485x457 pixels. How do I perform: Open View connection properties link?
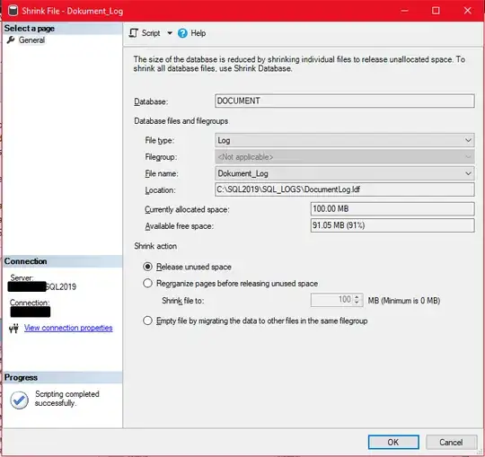click(68, 328)
